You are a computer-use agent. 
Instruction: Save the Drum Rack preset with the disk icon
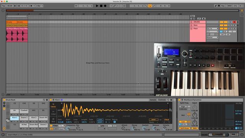point(47,100)
